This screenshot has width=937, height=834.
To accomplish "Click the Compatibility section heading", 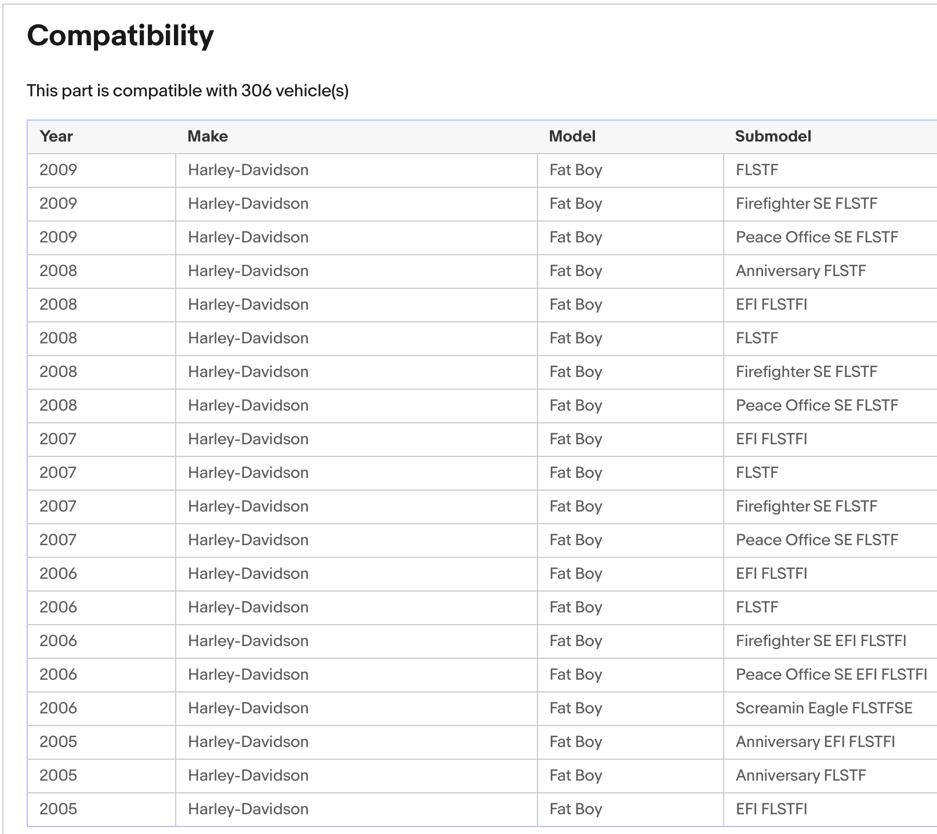I will [121, 36].
